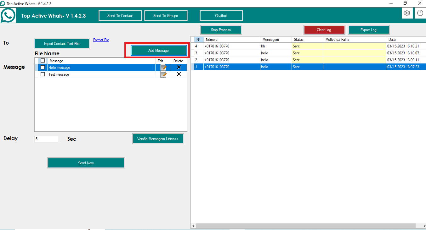The image size is (426, 230).
Task: Click the Send Now button
Action: click(x=86, y=163)
